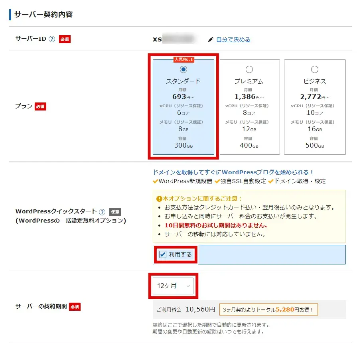Click the 10コア vCPU value under ビジネス
The width and height of the screenshot is (359, 343).
click(x=315, y=112)
